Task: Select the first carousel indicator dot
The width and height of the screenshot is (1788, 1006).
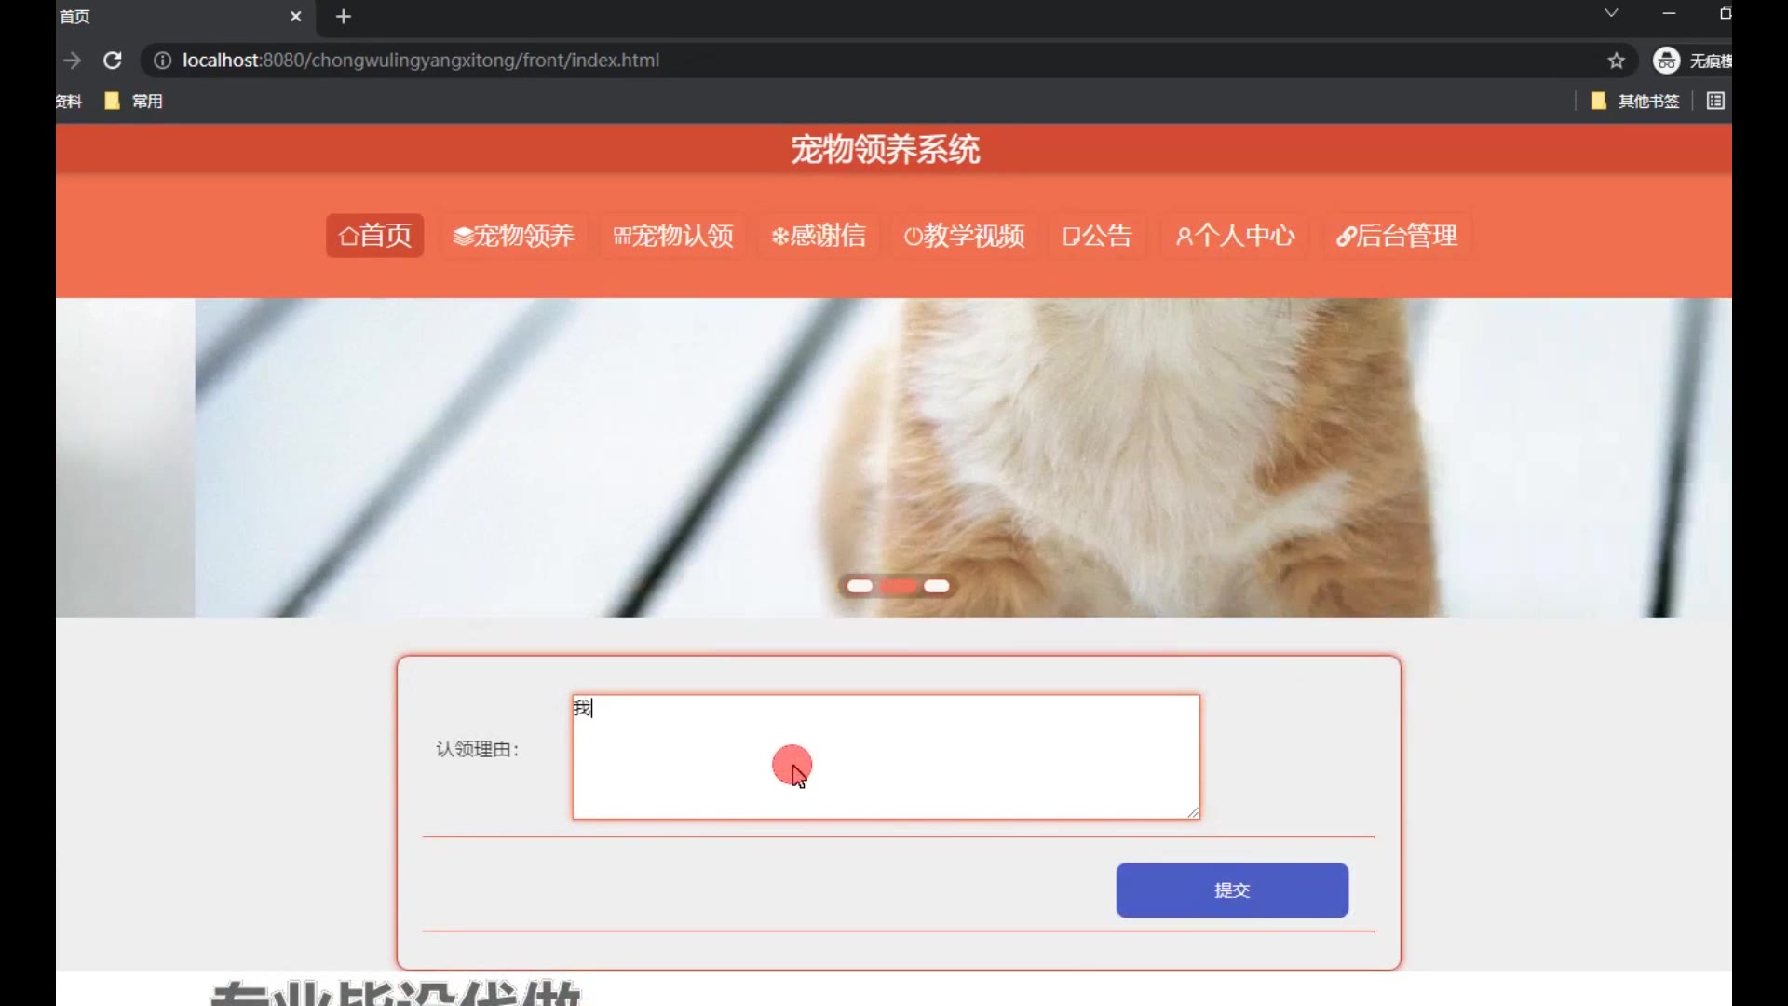Action: (860, 586)
